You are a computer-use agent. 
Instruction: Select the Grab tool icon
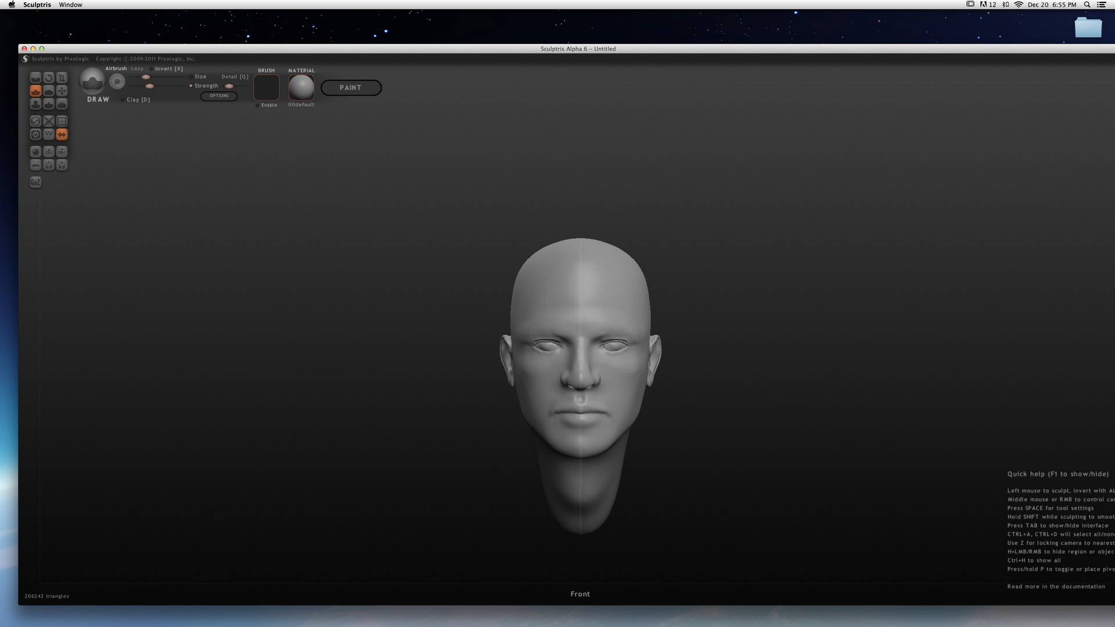62,91
